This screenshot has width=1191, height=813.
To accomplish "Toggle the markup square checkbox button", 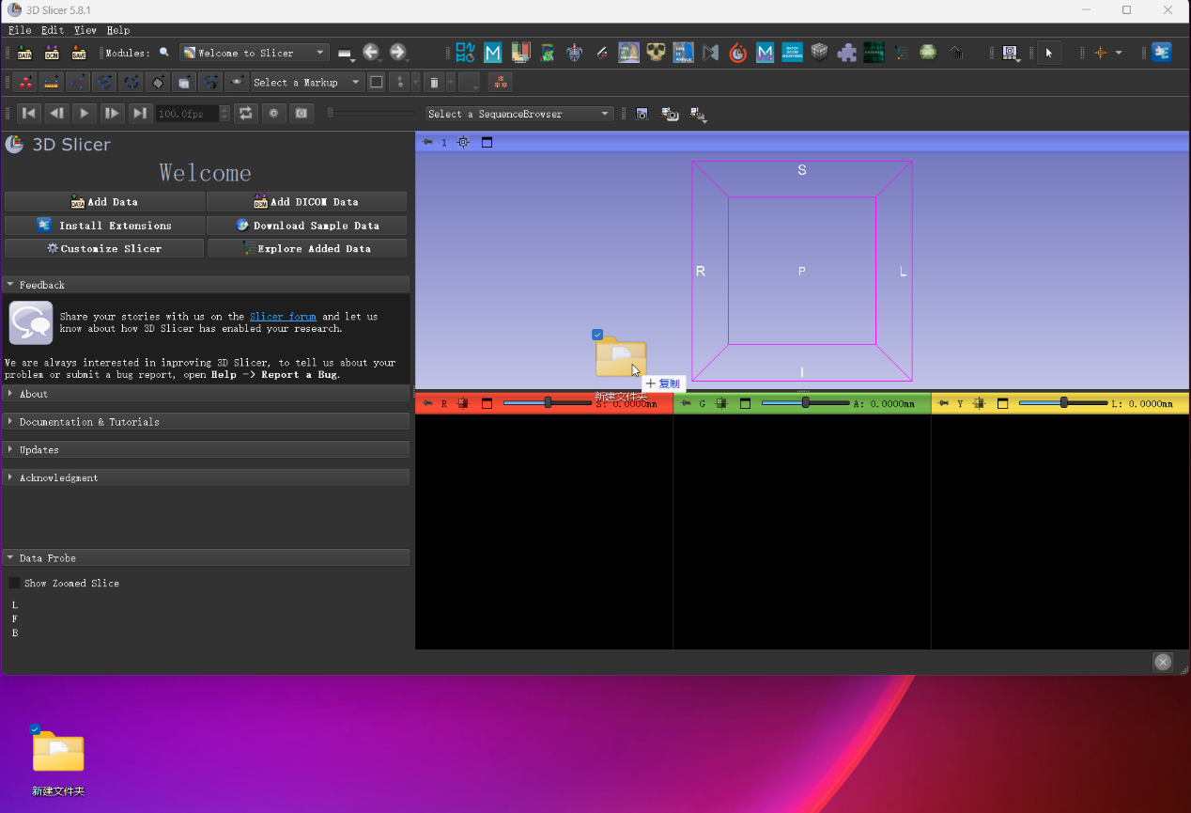I will pyautogui.click(x=377, y=83).
